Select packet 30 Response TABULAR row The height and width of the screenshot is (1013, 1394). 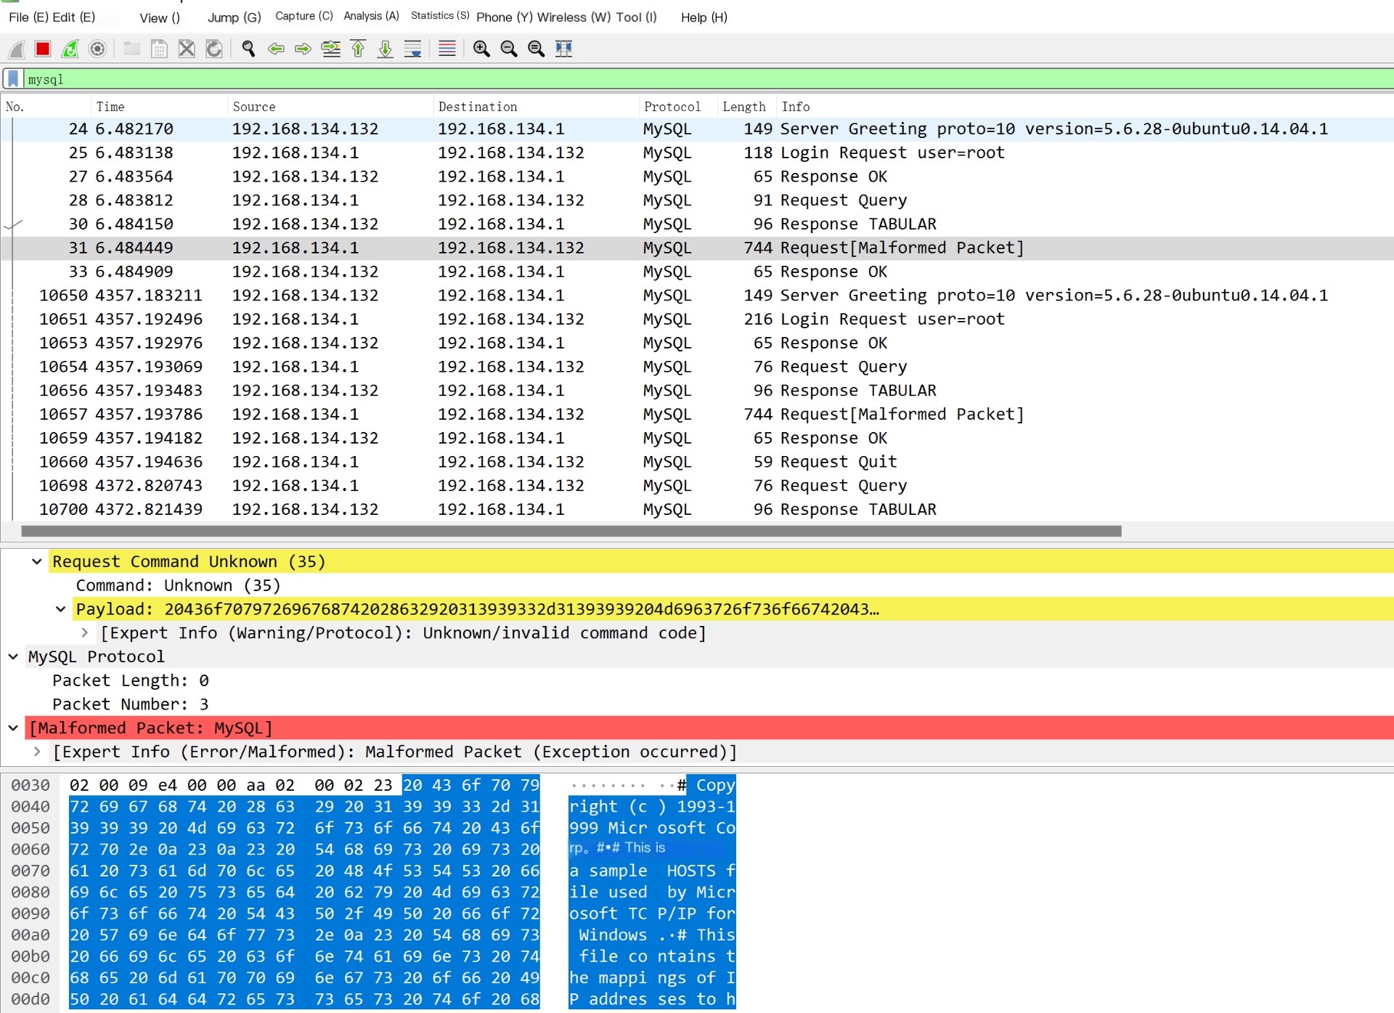tap(697, 224)
